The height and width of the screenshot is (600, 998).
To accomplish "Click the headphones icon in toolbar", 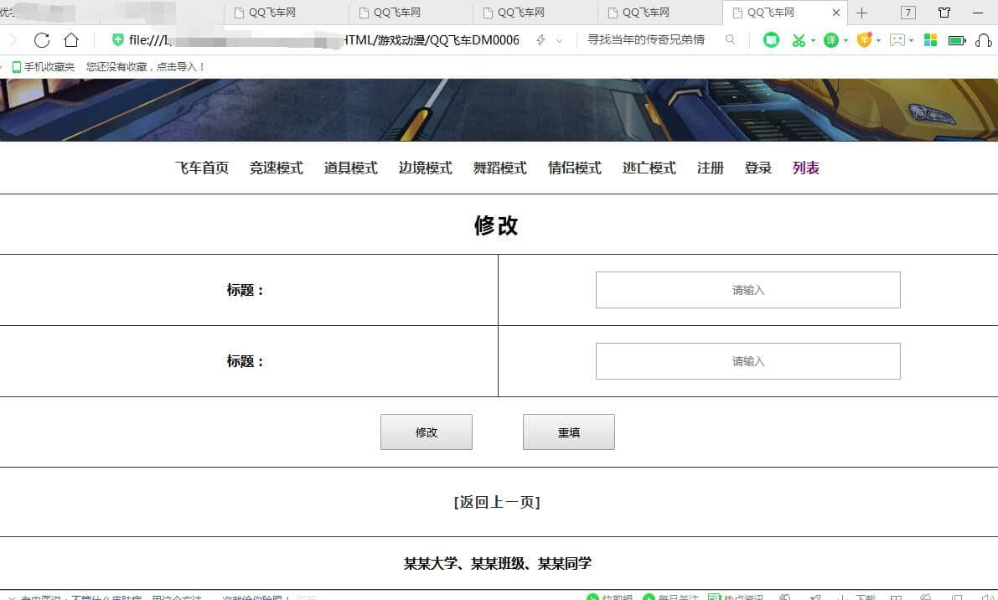I will pyautogui.click(x=984, y=40).
